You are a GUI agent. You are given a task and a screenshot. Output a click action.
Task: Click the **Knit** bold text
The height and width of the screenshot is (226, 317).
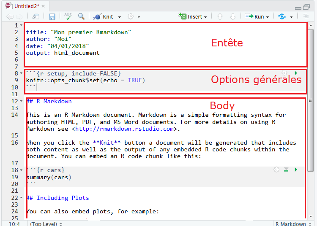tap(107, 143)
